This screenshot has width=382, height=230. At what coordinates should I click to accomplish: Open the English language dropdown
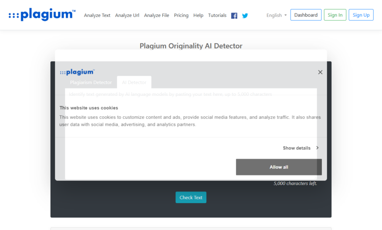pyautogui.click(x=277, y=15)
